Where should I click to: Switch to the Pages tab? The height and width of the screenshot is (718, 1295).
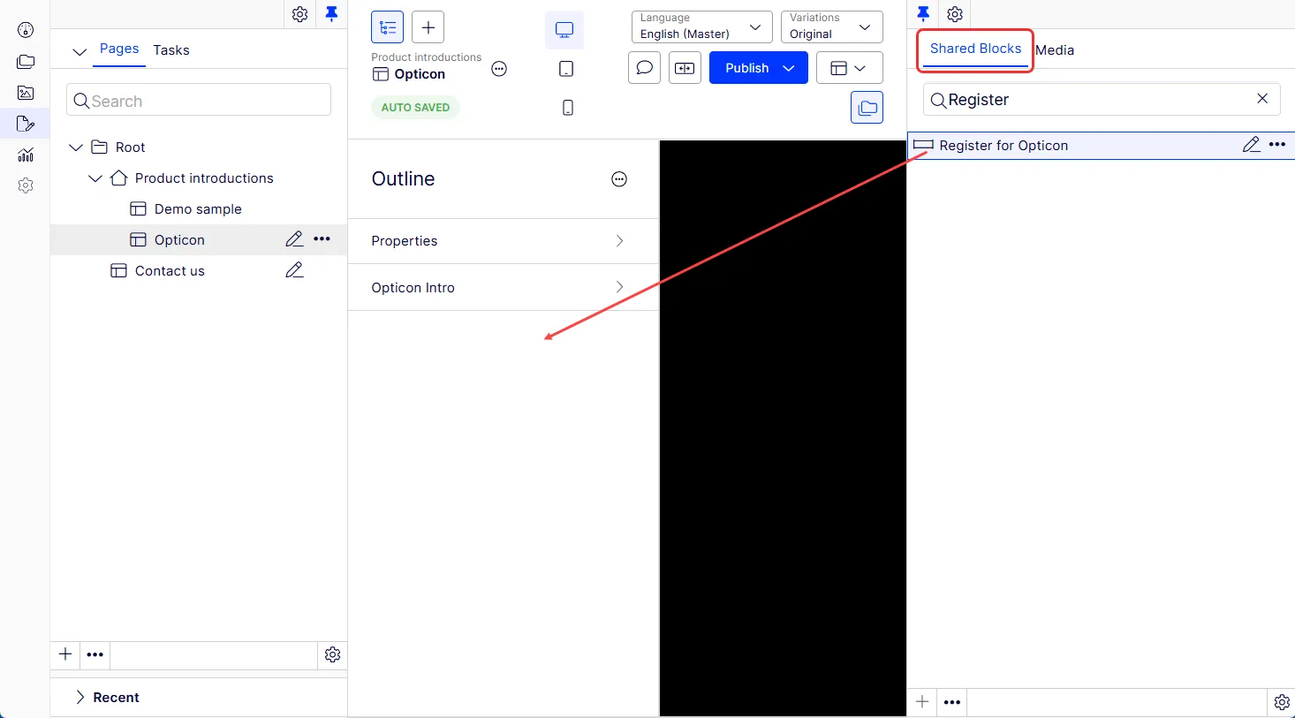(x=119, y=49)
